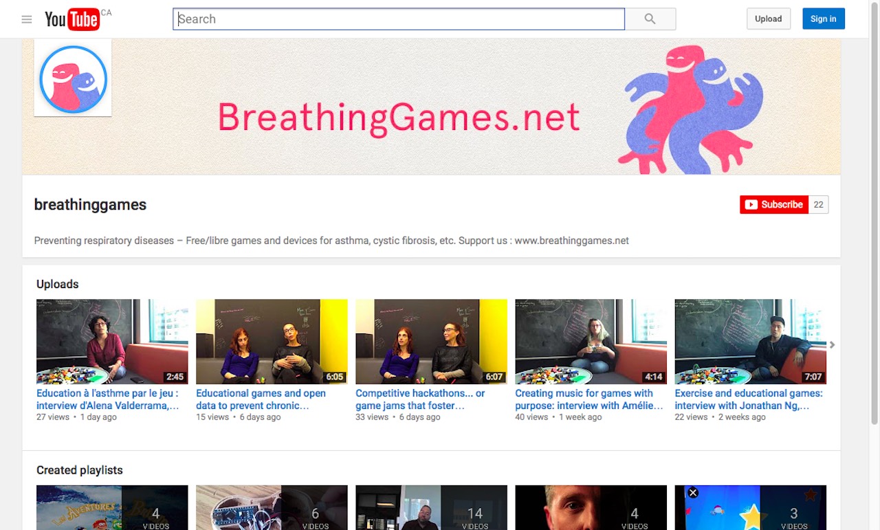
Task: Click the magnifying glass search button
Action: (650, 19)
